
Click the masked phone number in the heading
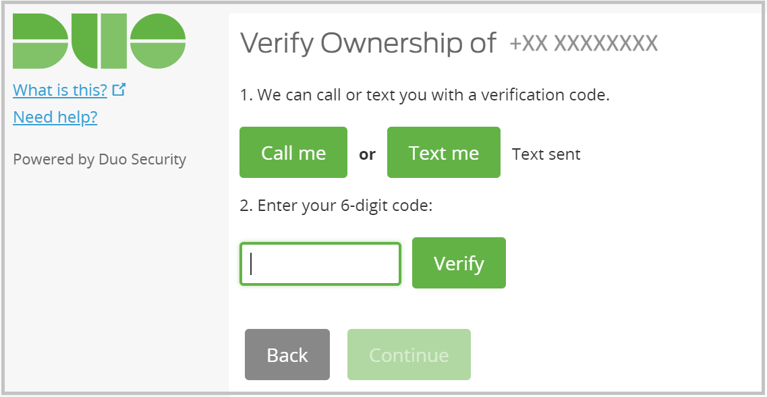(x=584, y=42)
